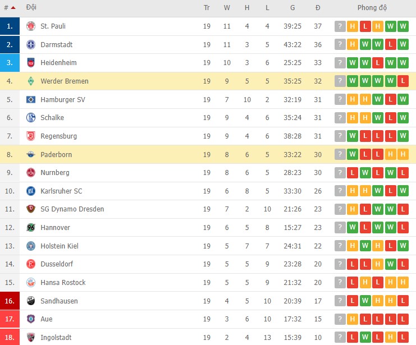This screenshot has width=416, height=345.
Task: Click the Đội column header
Action: [32, 8]
